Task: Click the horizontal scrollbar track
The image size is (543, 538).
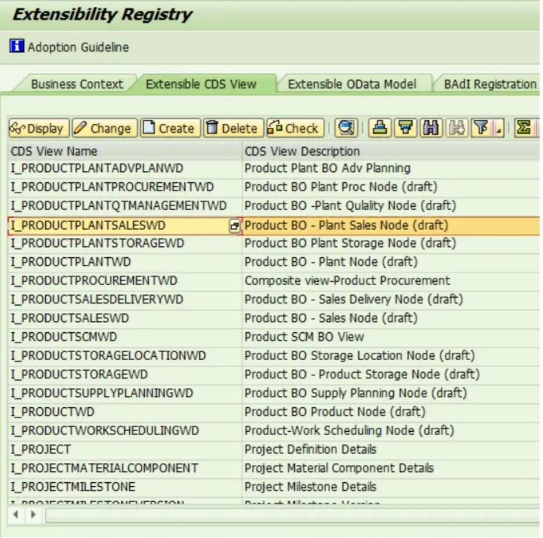Action: [292, 515]
